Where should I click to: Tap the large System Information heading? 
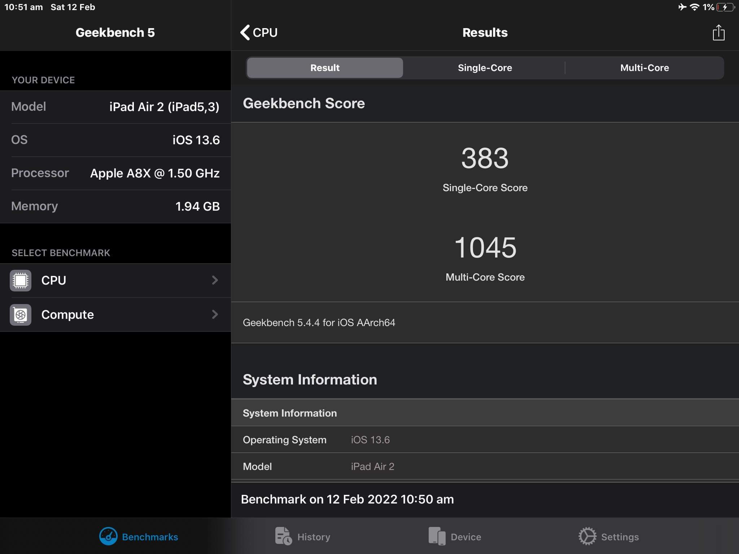click(310, 380)
